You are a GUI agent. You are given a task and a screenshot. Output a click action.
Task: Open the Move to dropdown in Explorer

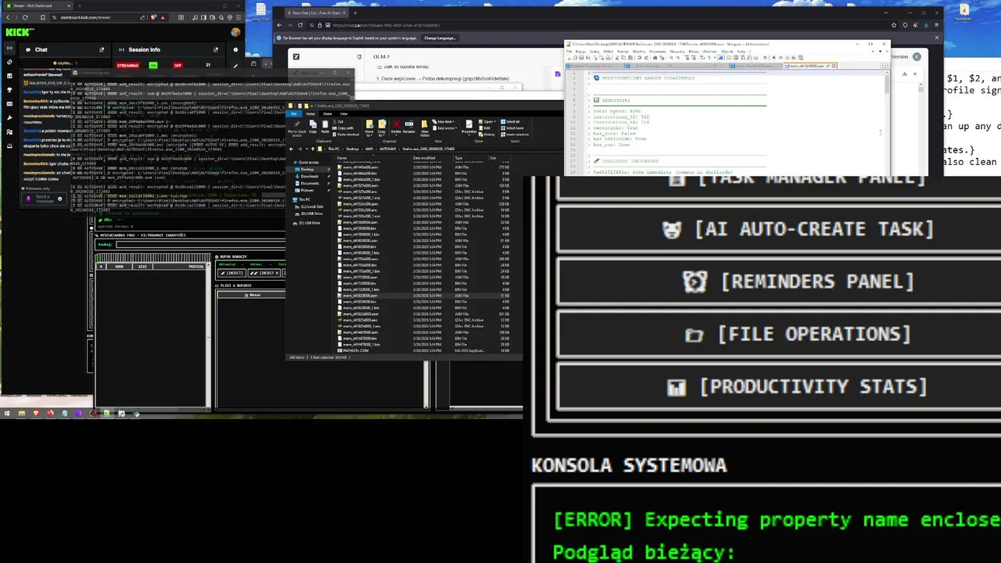point(369,127)
